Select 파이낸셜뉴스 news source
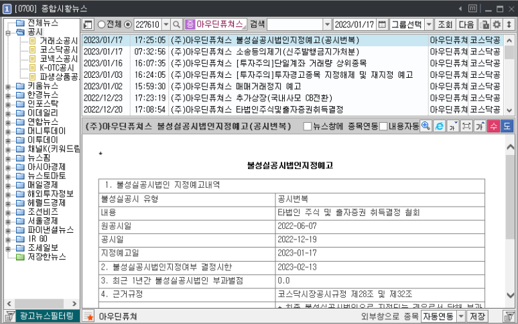This screenshot has width=518, height=324. tap(50, 230)
